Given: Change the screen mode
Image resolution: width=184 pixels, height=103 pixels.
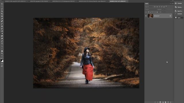Looking at the screenshot, I should click(x=2, y=66).
